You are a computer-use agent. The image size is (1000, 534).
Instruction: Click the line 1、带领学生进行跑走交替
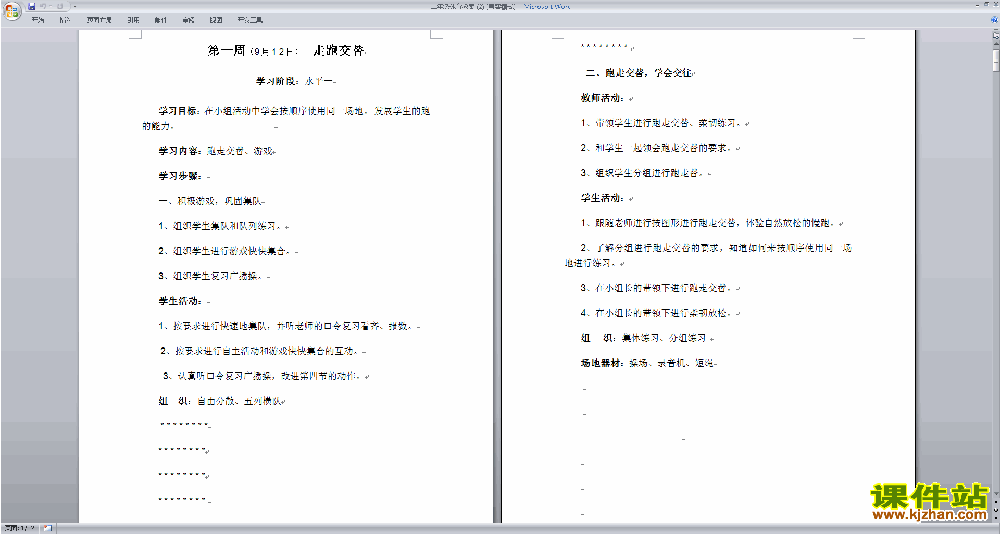(x=663, y=123)
